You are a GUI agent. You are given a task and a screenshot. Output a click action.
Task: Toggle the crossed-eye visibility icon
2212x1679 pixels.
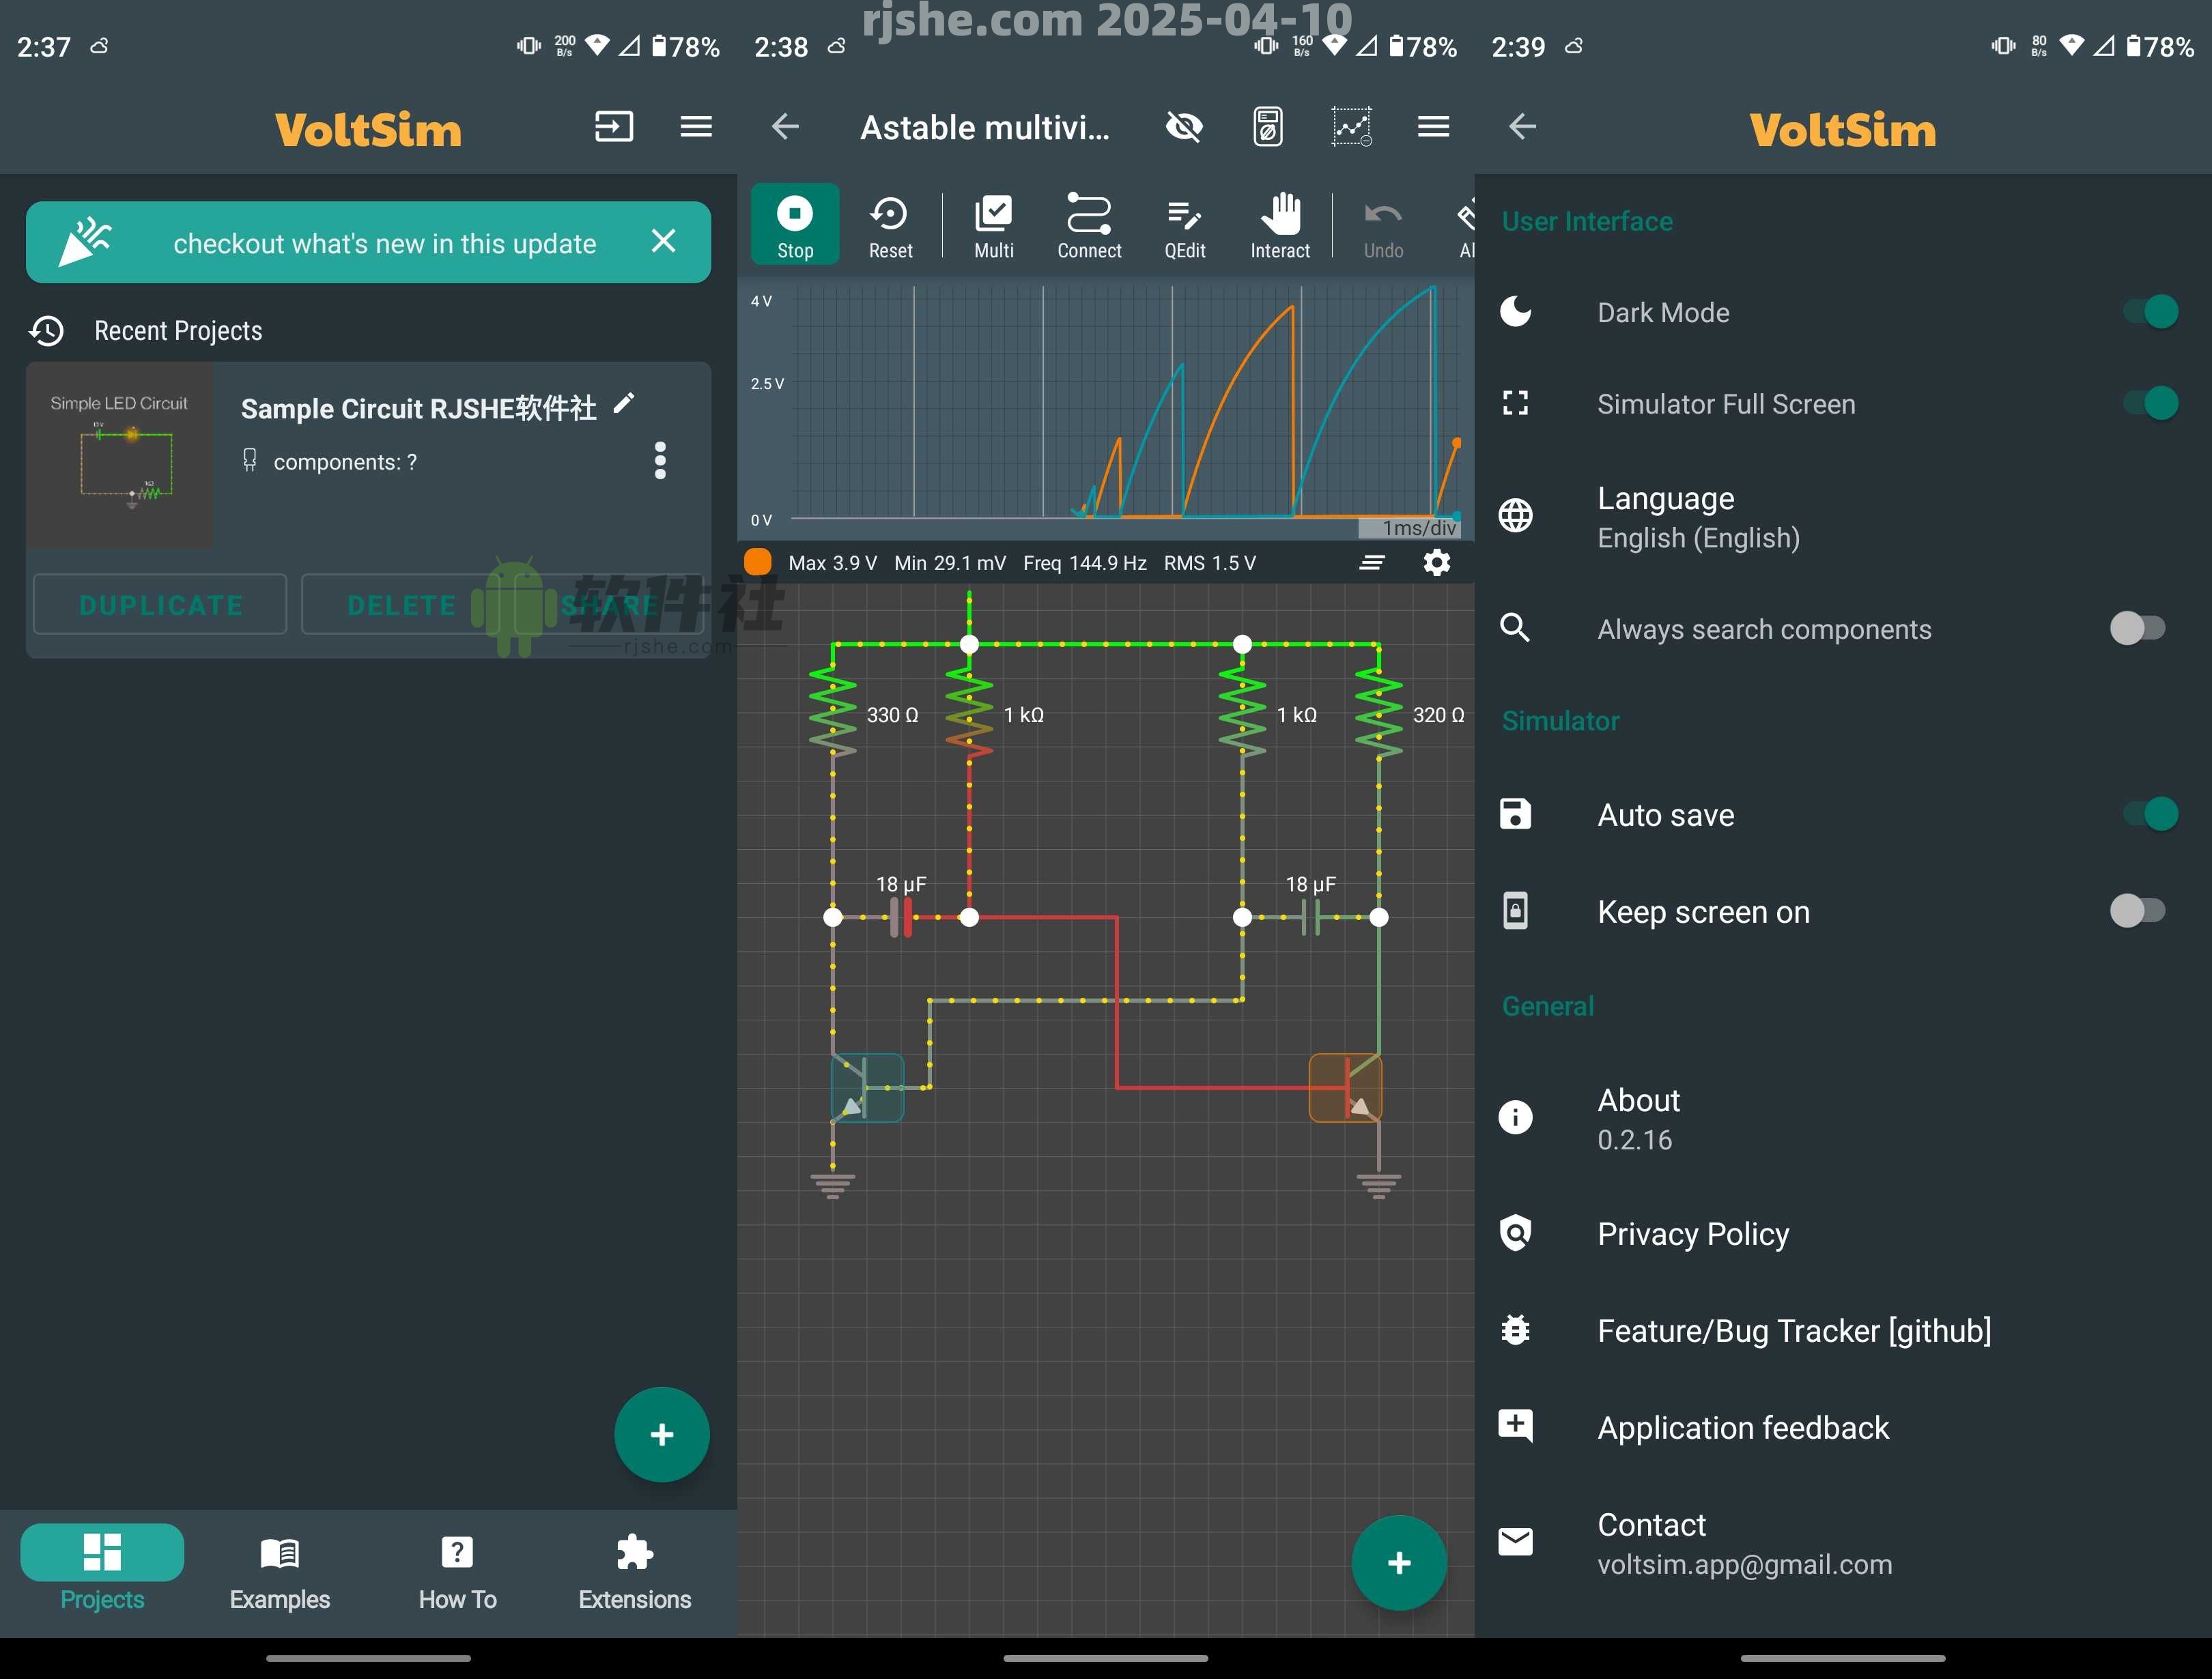[x=1185, y=127]
